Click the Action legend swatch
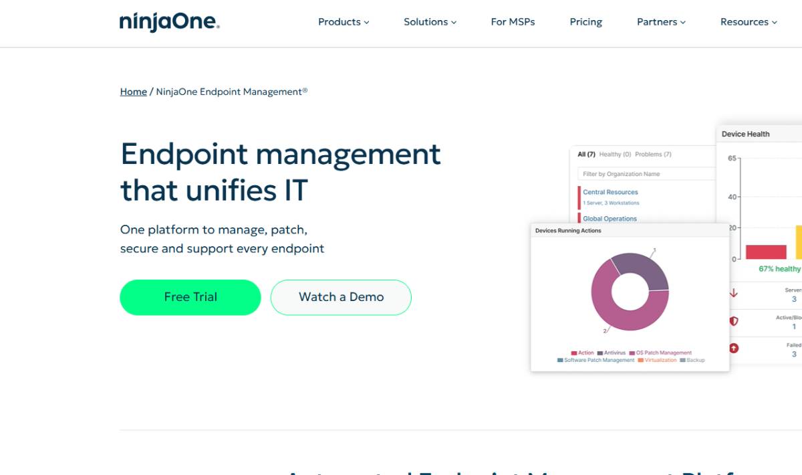Screen dimensions: 802x475 (x=574, y=353)
